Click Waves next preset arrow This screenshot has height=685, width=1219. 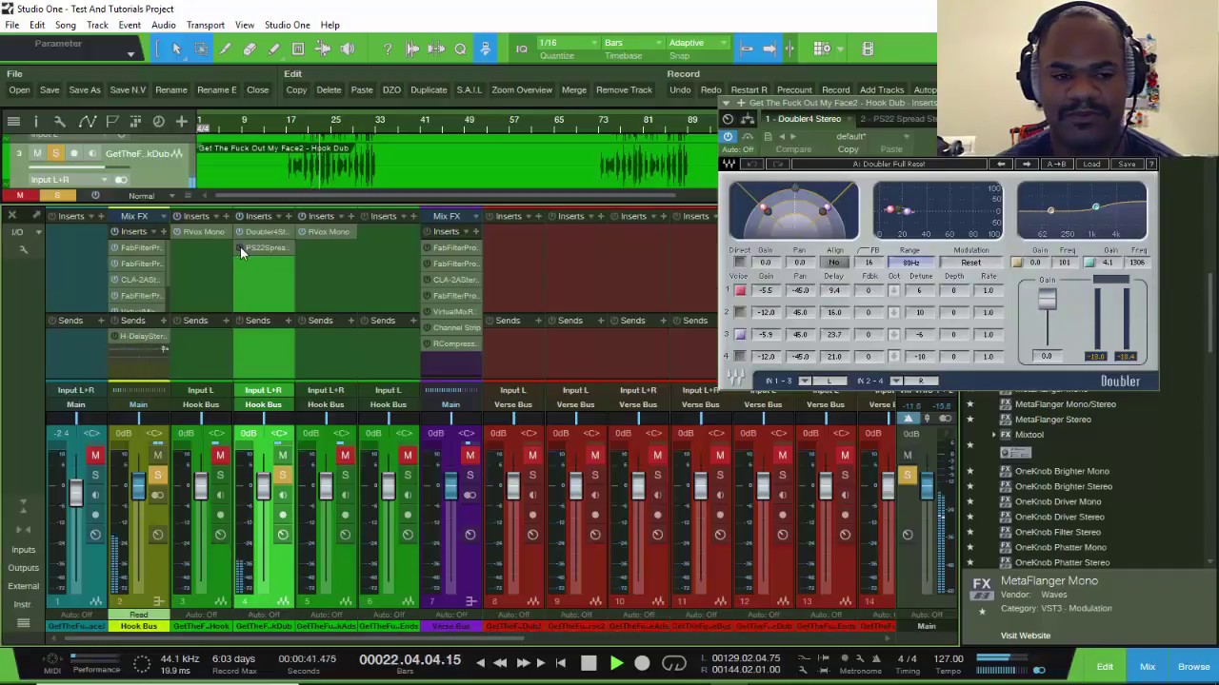pyautogui.click(x=1027, y=165)
